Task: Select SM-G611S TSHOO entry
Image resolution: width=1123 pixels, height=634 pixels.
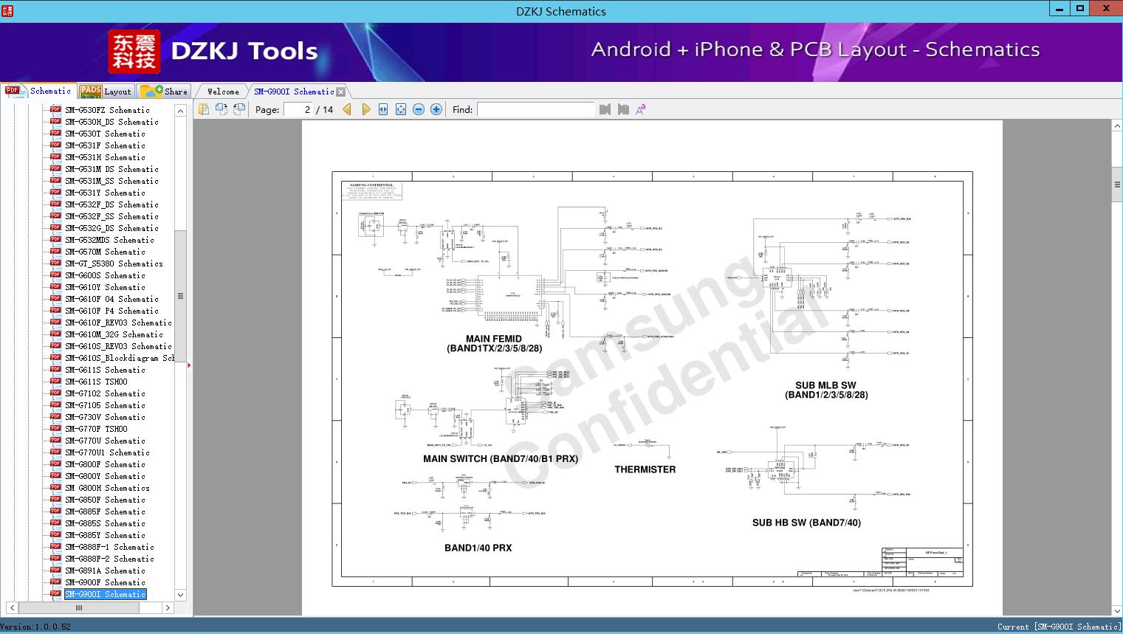Action: click(x=96, y=382)
